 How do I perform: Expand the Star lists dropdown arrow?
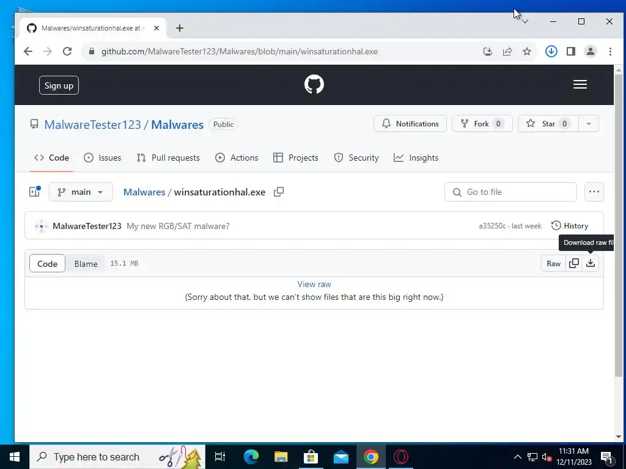(589, 123)
